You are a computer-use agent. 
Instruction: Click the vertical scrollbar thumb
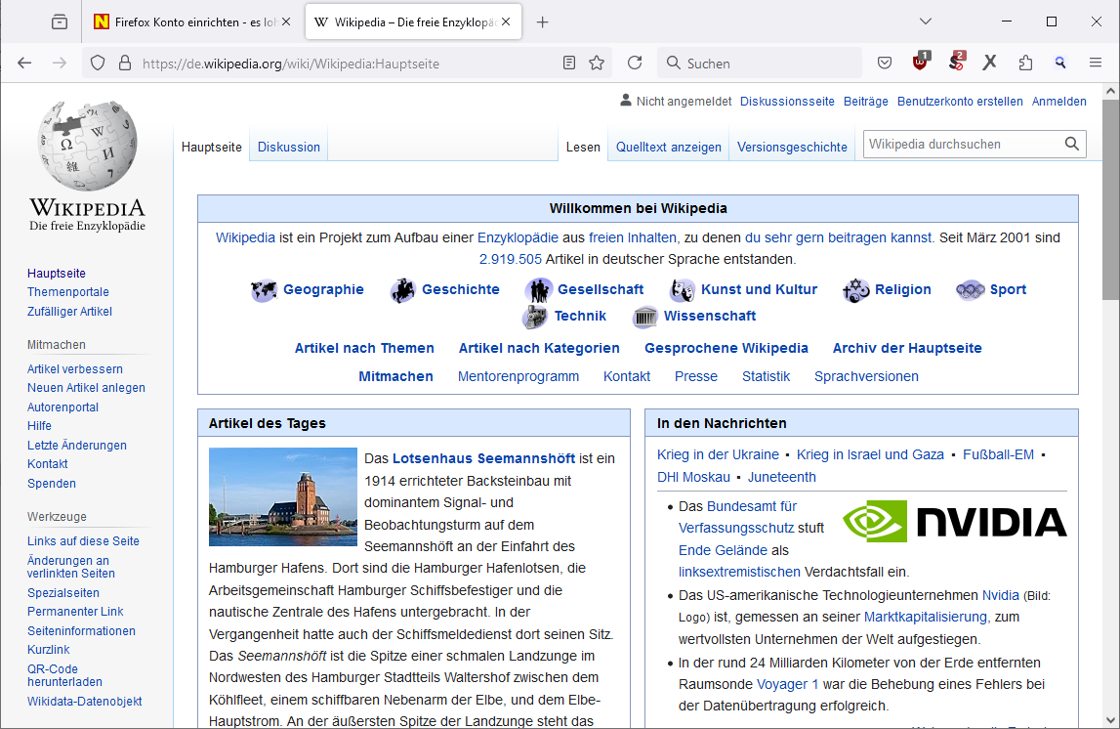coord(1110,200)
